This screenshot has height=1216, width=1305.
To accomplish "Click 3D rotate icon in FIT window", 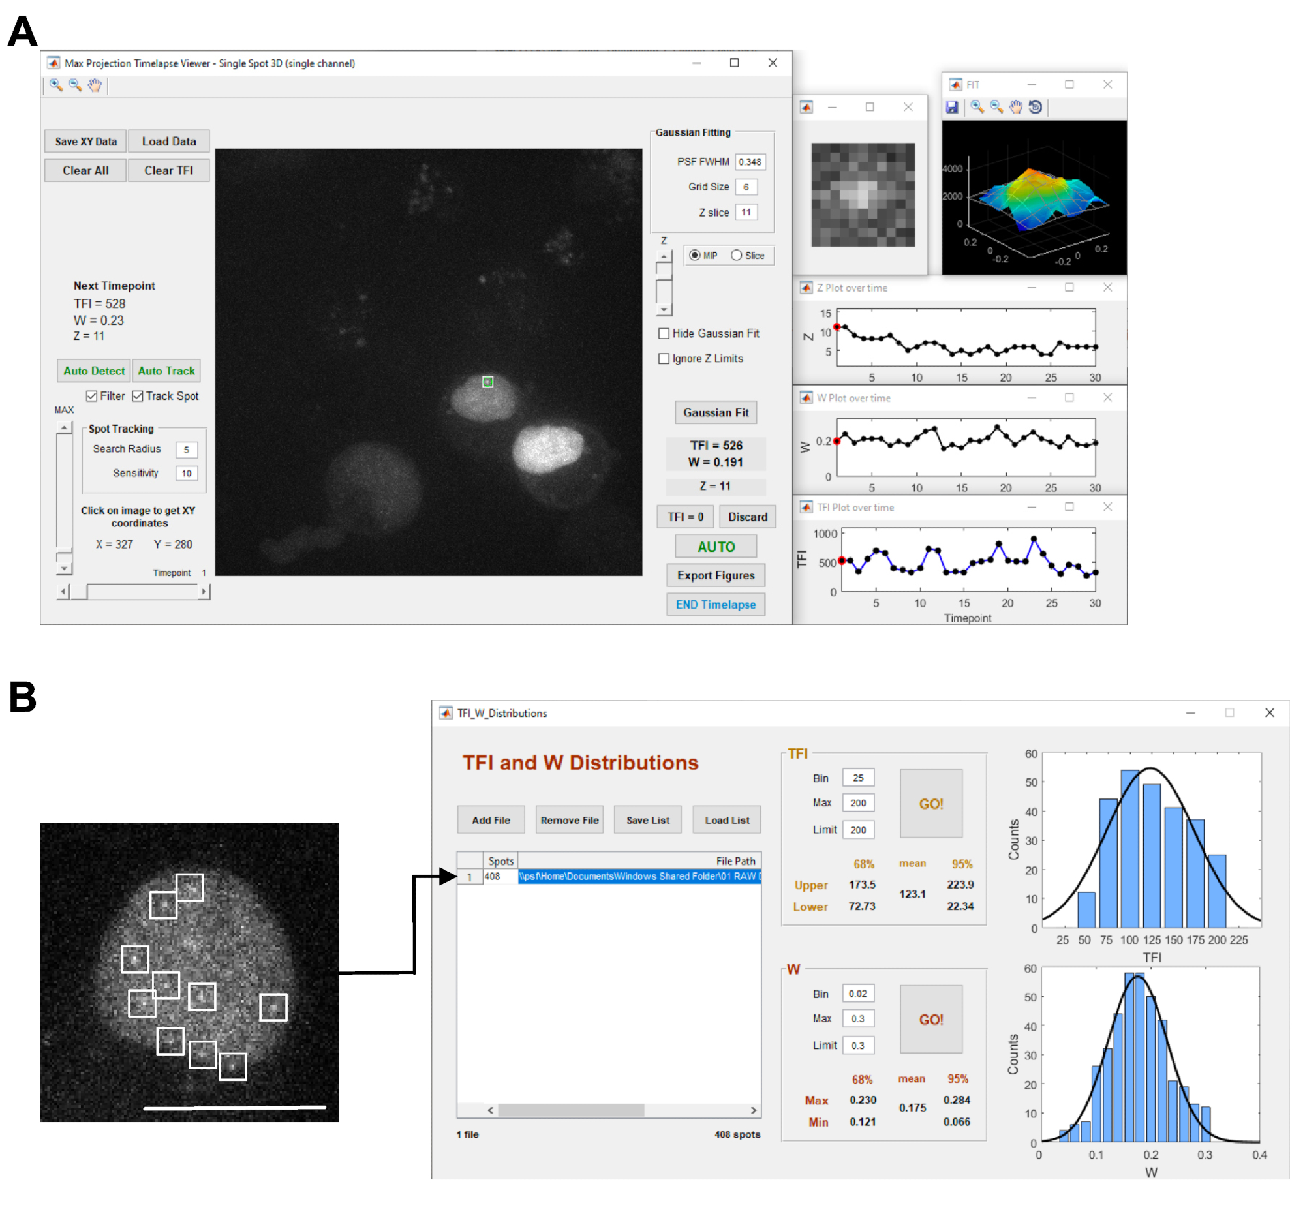I will point(1036,107).
